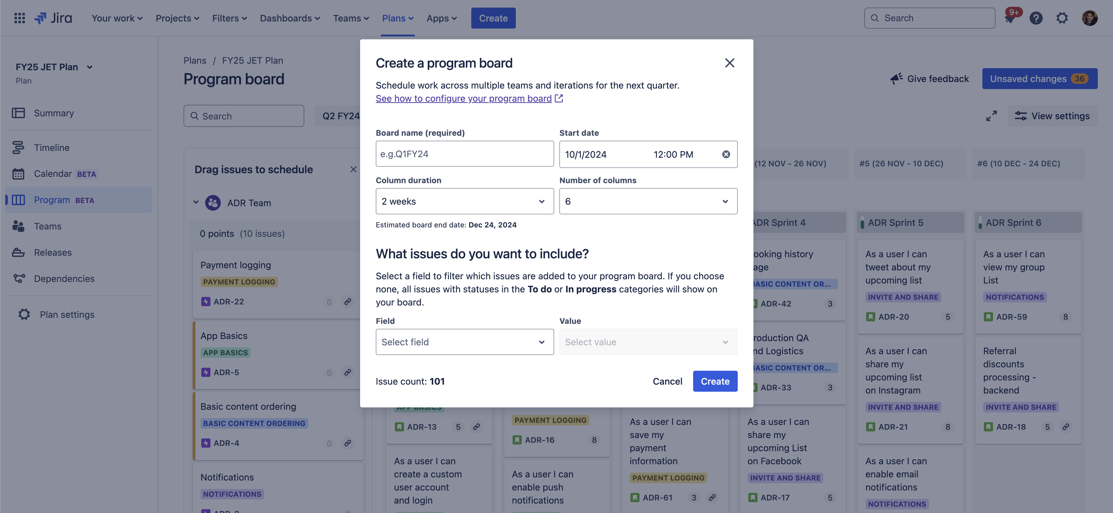Screen dimensions: 1113x513
Task: Close the Drag issues to schedule panel
Action: (x=354, y=169)
